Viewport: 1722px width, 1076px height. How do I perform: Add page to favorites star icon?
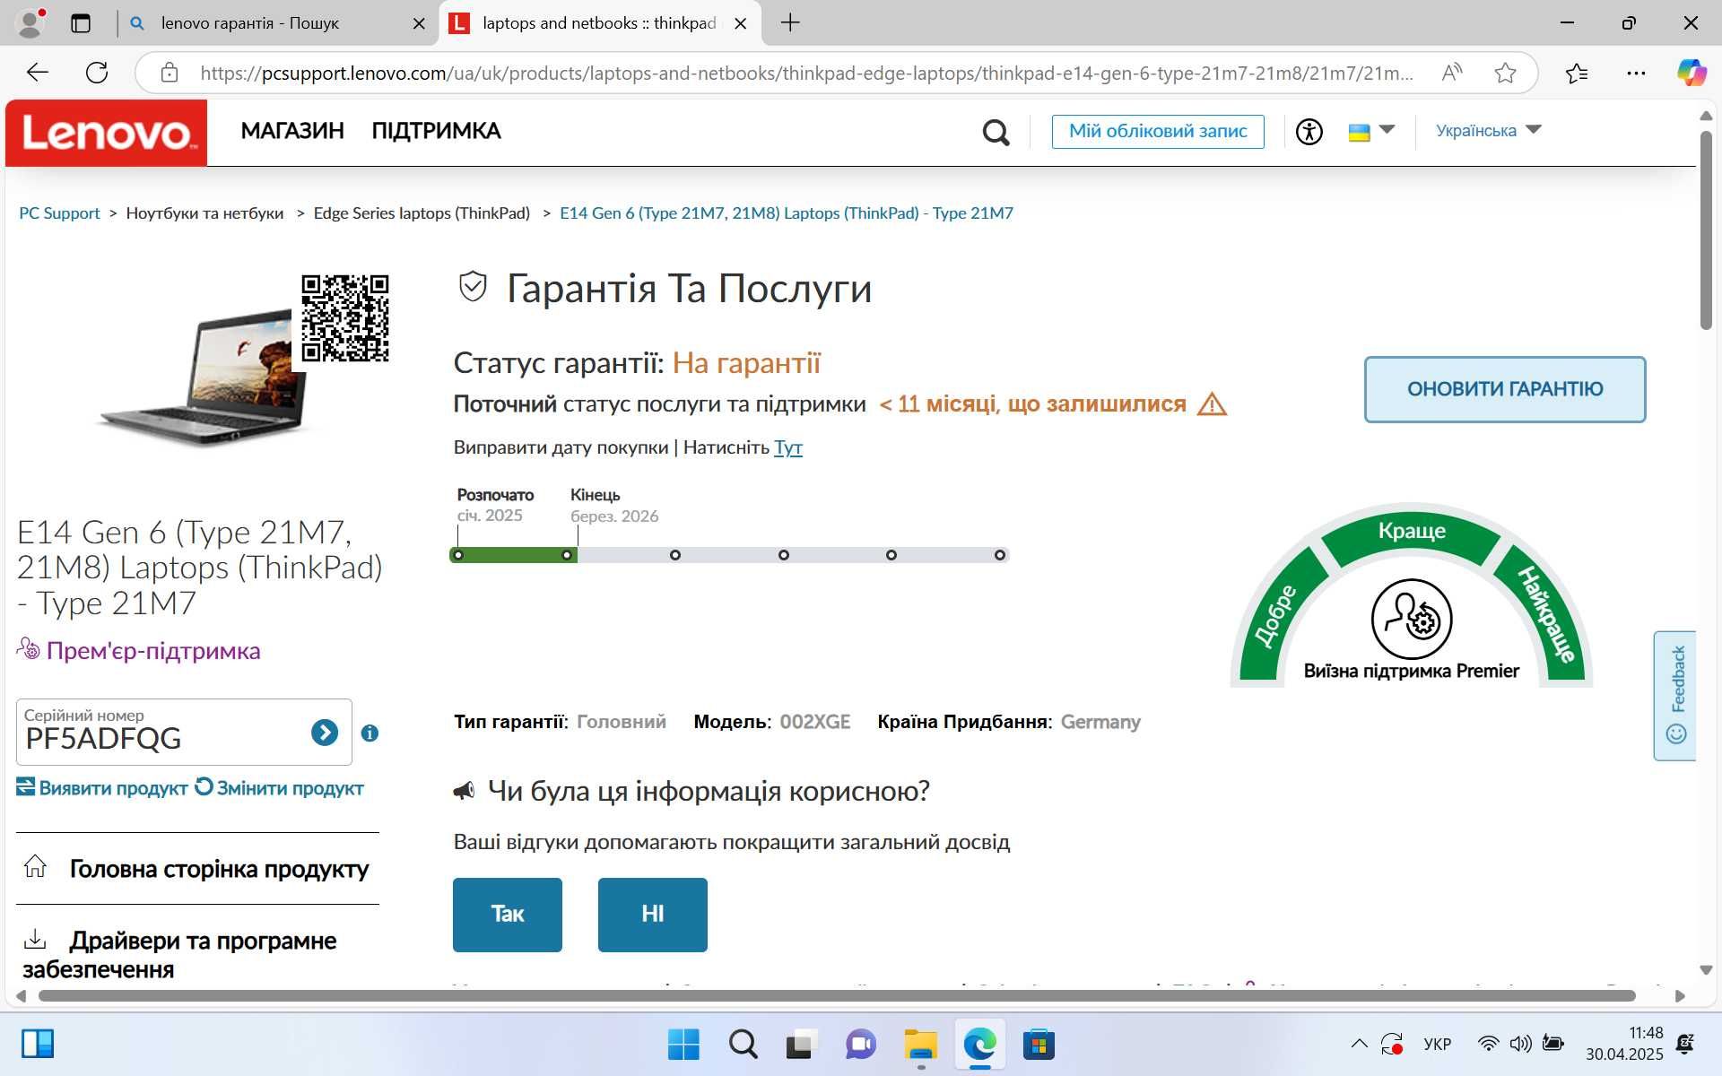tap(1506, 73)
